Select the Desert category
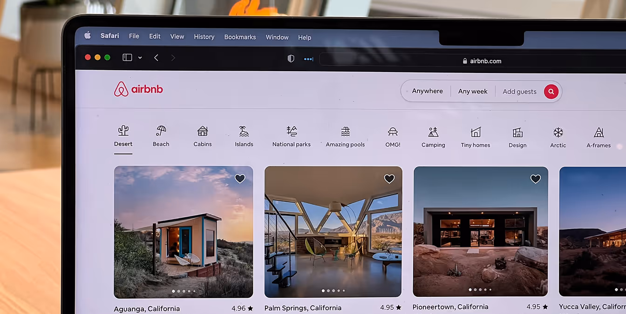The height and width of the screenshot is (314, 626). coord(123,136)
